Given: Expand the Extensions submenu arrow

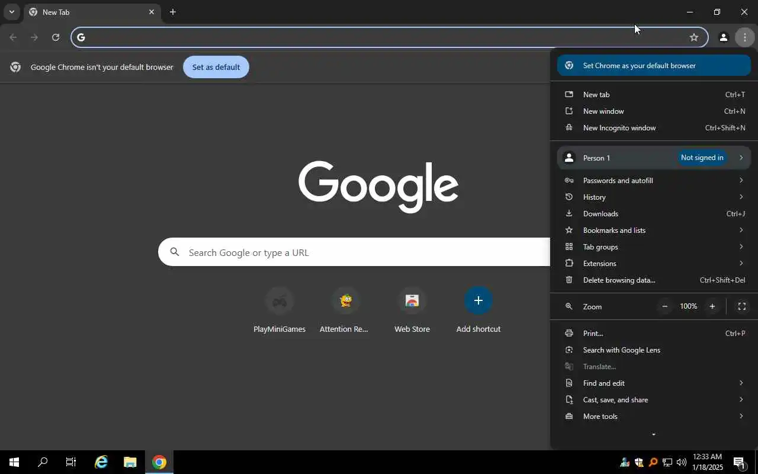Looking at the screenshot, I should [741, 263].
